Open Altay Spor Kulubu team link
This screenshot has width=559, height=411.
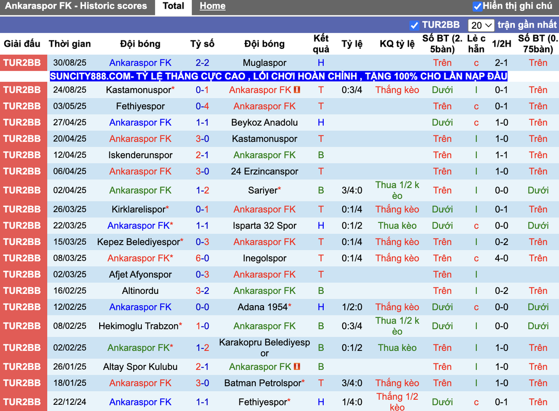[140, 367]
